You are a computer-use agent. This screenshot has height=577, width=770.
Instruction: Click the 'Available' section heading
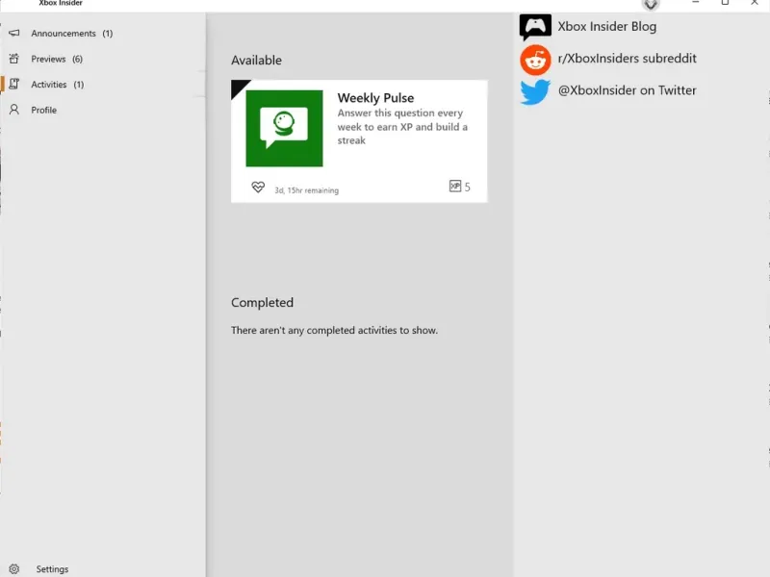(256, 61)
